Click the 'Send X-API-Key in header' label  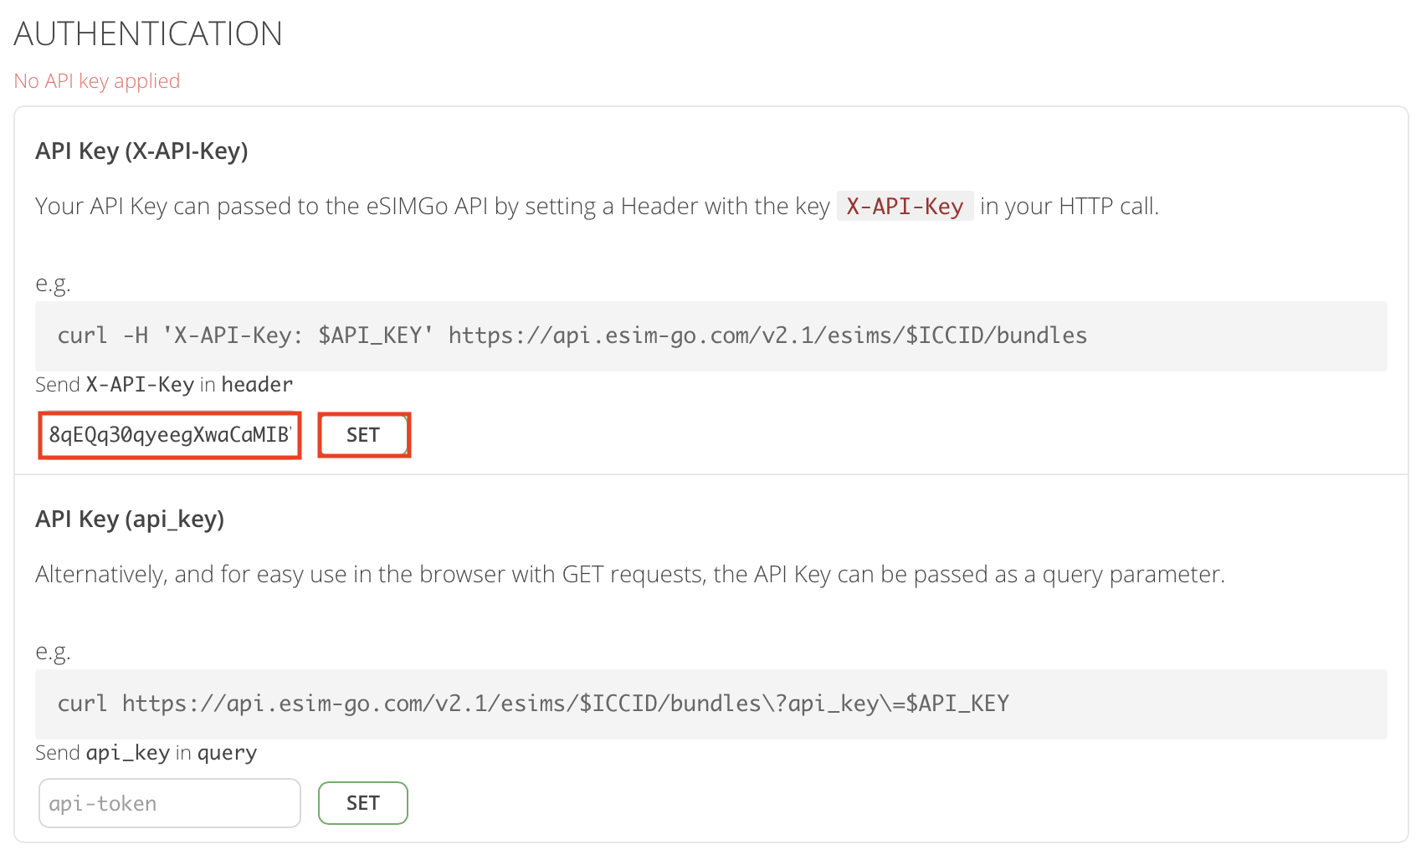(164, 385)
